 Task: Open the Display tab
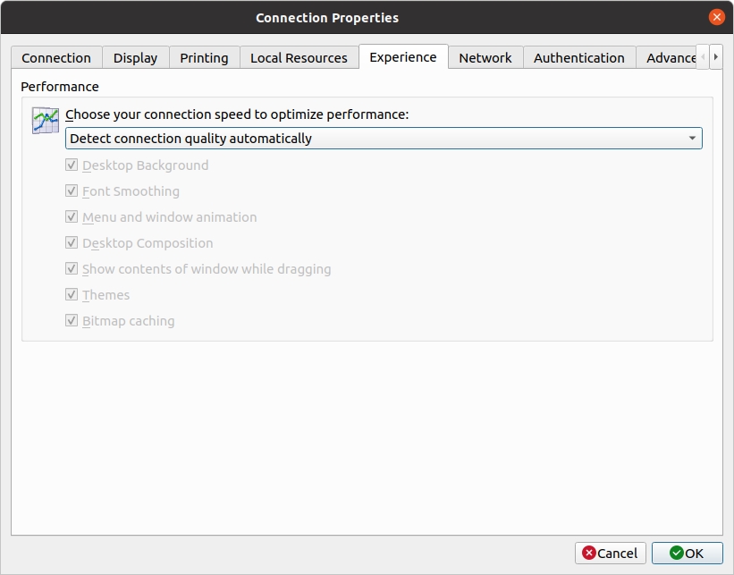[135, 58]
